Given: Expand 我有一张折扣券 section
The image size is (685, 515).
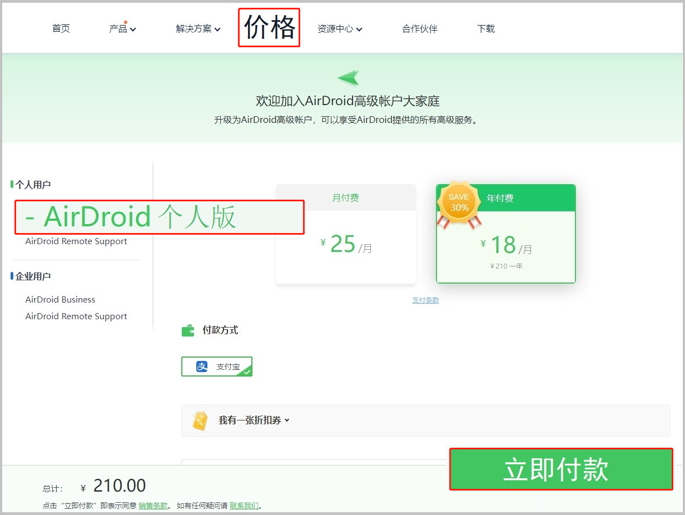Looking at the screenshot, I should pos(426,420).
